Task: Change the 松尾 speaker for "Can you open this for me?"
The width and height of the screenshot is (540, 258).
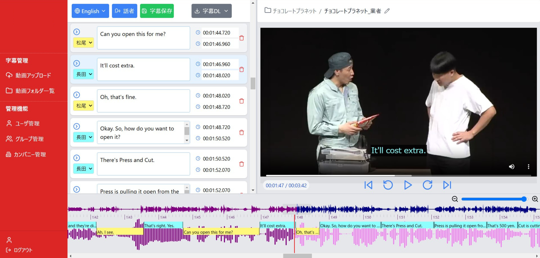Action: click(x=84, y=43)
